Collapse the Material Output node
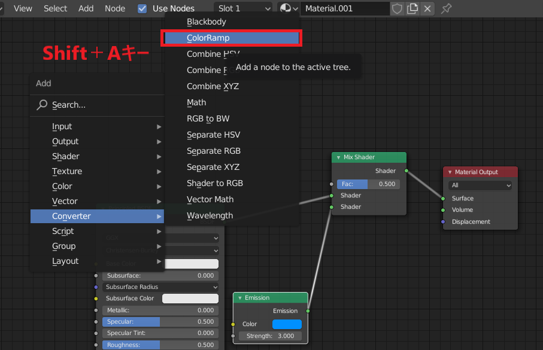543x350 pixels. click(450, 172)
